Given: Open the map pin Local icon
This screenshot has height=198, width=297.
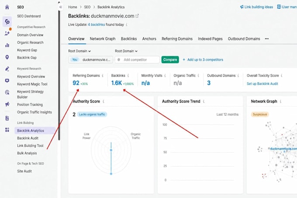Looking at the screenshot, I should pos(7,57).
